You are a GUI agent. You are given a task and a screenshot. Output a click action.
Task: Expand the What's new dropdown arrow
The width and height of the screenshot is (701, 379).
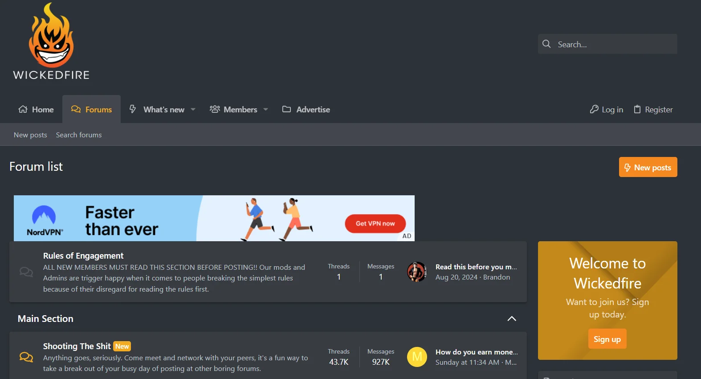click(193, 110)
